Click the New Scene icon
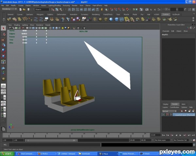 [20, 9]
